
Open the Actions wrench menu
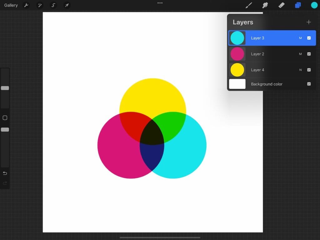click(27, 5)
